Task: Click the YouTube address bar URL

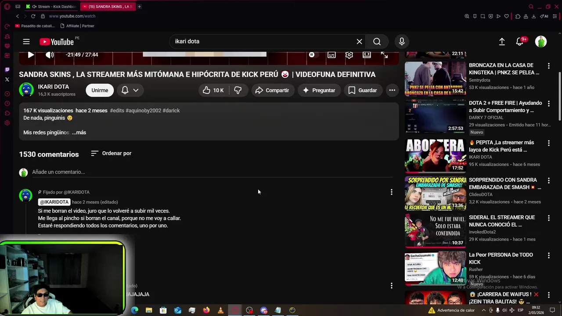Action: [72, 16]
